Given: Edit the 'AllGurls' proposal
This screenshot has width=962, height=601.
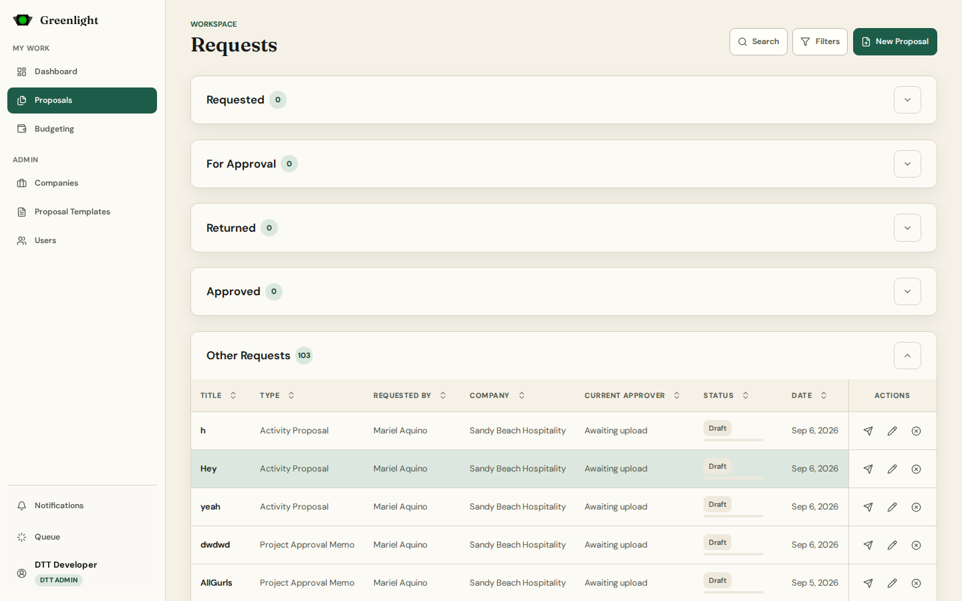Looking at the screenshot, I should click(892, 583).
